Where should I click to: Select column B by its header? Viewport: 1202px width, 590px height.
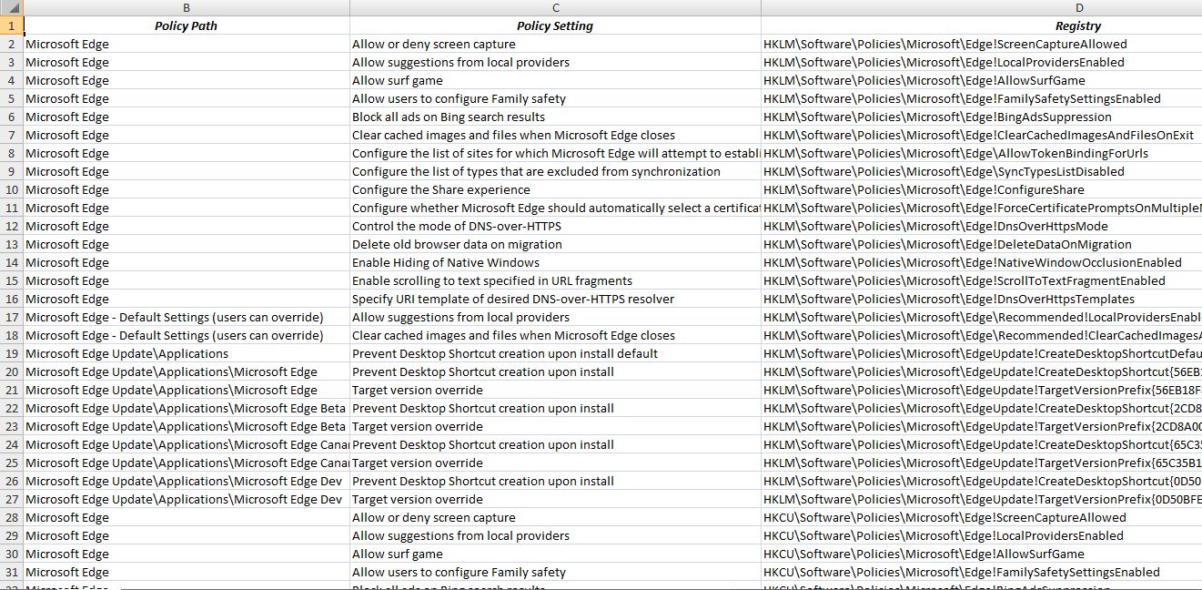(x=187, y=8)
